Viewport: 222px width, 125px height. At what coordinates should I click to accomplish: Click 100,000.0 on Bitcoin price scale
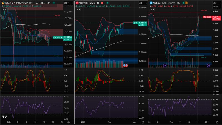[x=68, y=25]
